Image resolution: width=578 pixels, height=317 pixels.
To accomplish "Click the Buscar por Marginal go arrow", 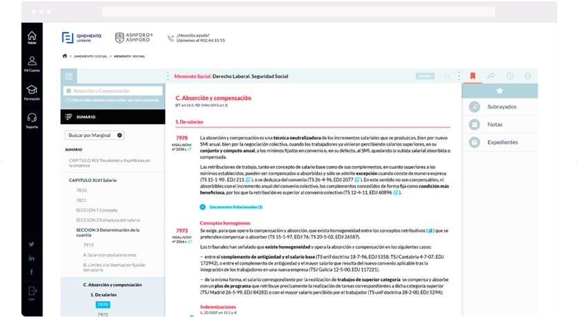I will click(x=119, y=135).
